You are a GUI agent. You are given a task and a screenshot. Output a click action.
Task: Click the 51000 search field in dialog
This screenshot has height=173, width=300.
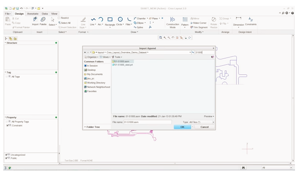pos(205,52)
